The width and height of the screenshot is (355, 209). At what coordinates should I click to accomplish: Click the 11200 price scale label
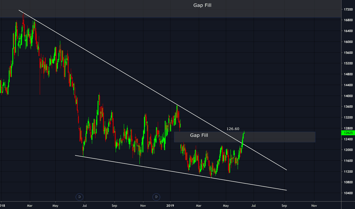348,171
